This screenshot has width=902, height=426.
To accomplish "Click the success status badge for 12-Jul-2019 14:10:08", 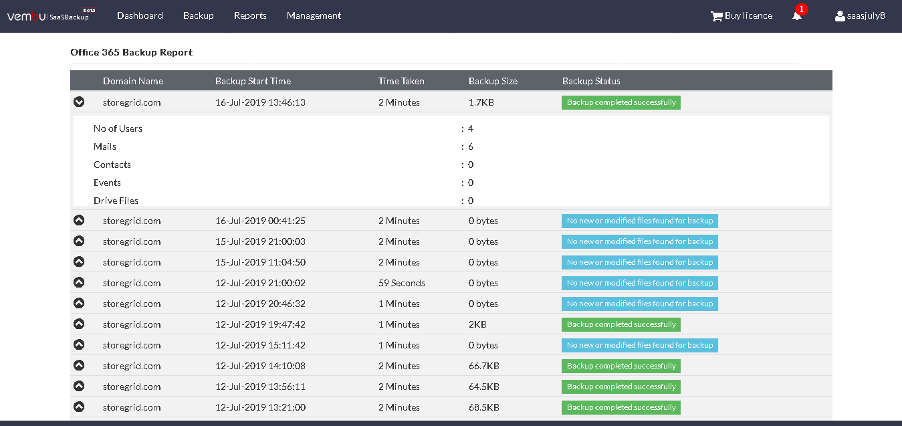I will (x=621, y=366).
